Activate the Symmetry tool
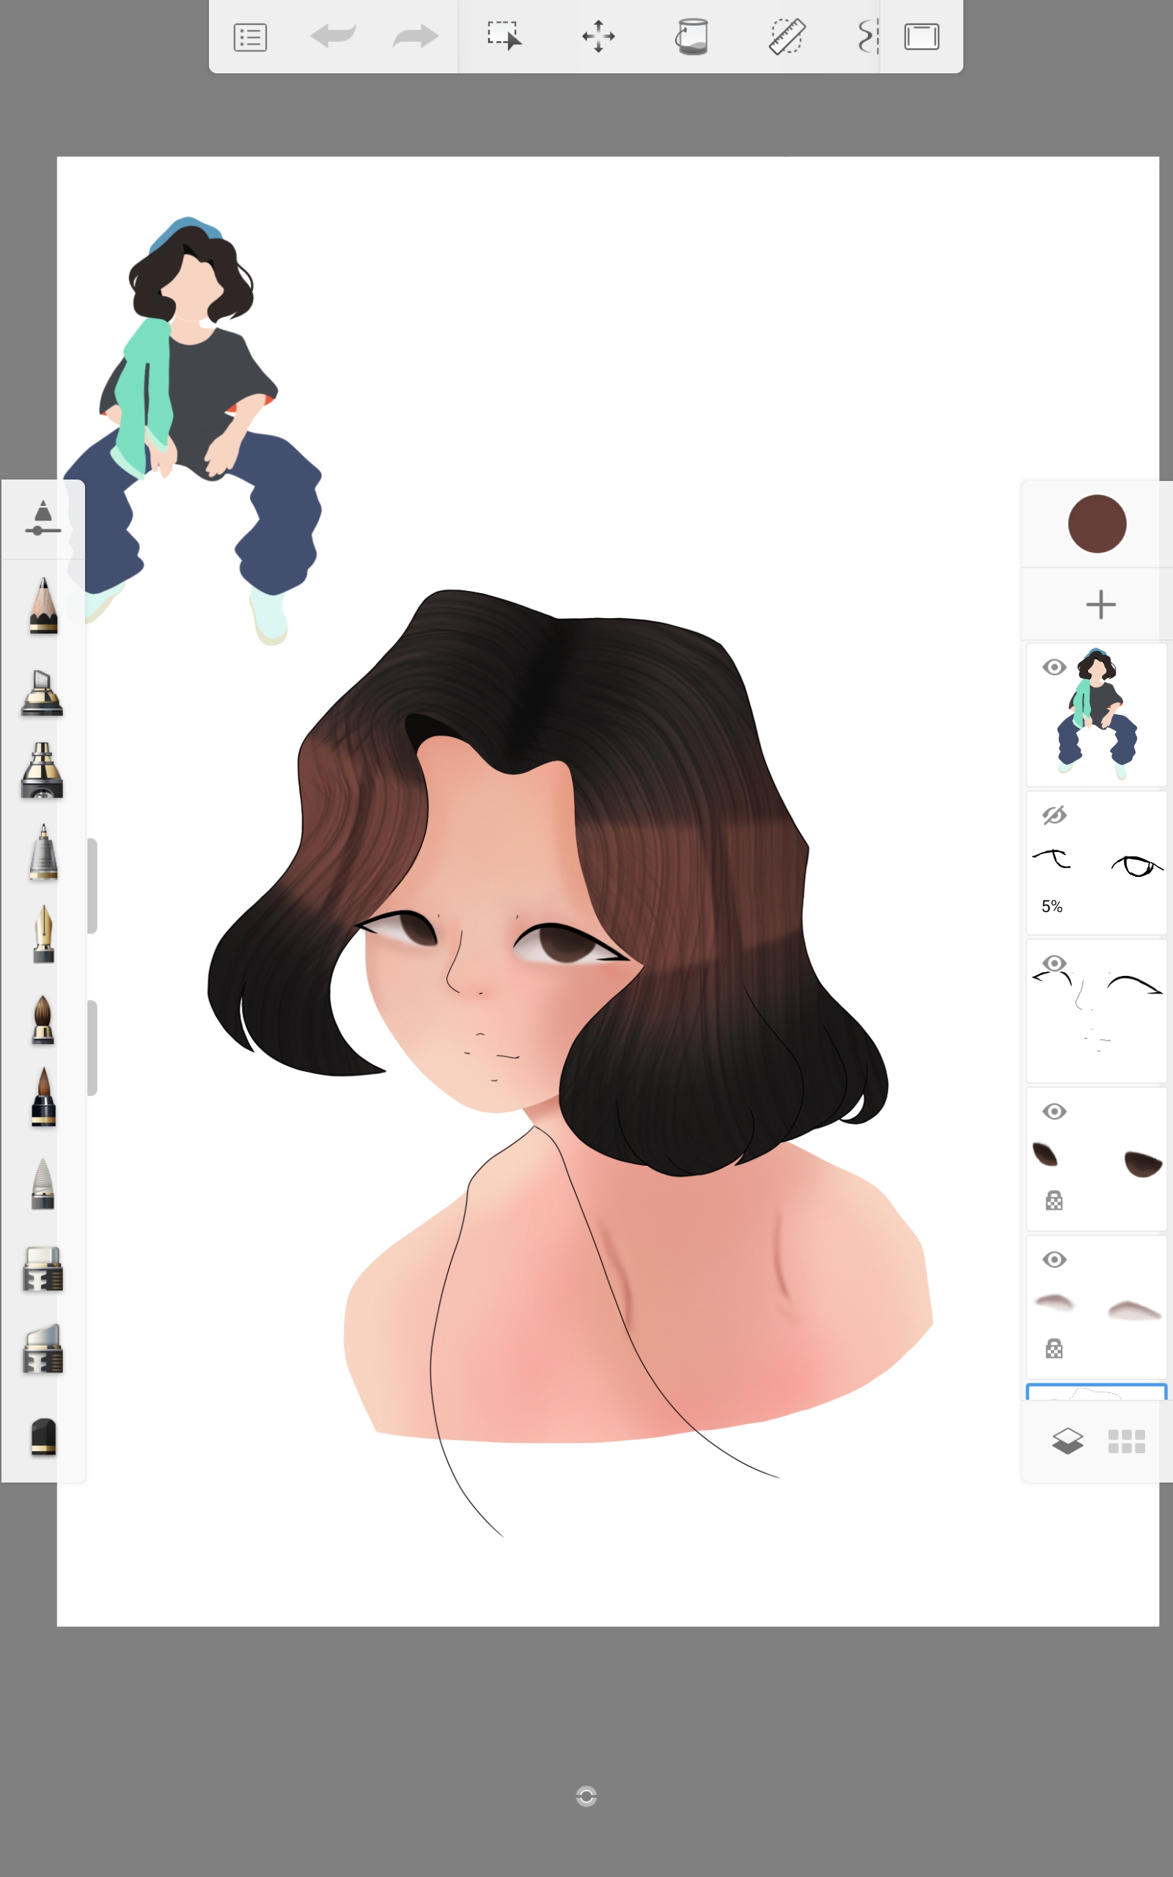Image resolution: width=1173 pixels, height=1877 pixels. coord(867,37)
